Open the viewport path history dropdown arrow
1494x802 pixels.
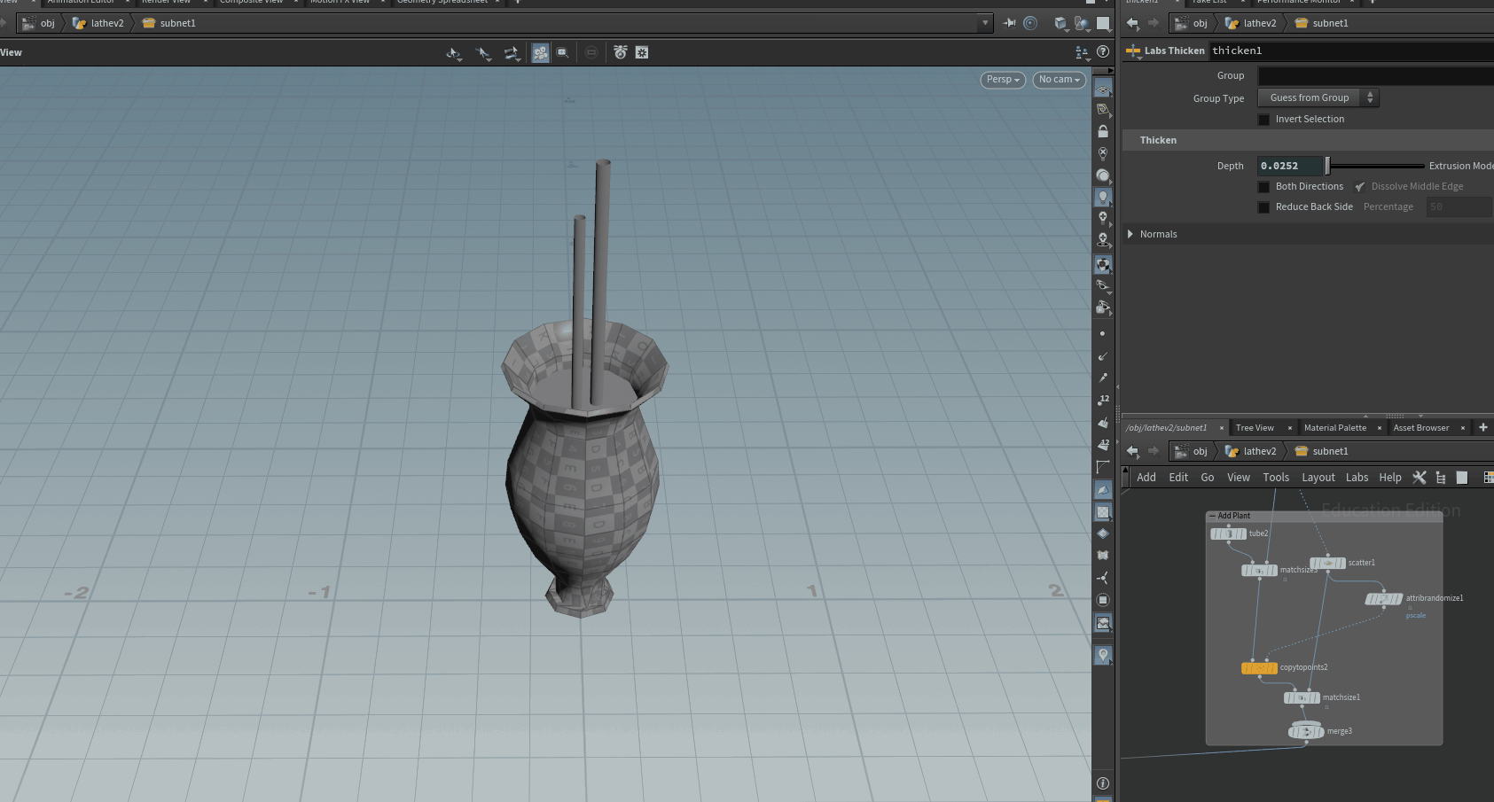(985, 23)
